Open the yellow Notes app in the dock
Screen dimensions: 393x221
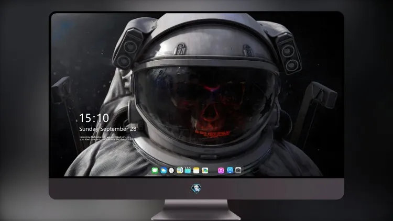196,170
